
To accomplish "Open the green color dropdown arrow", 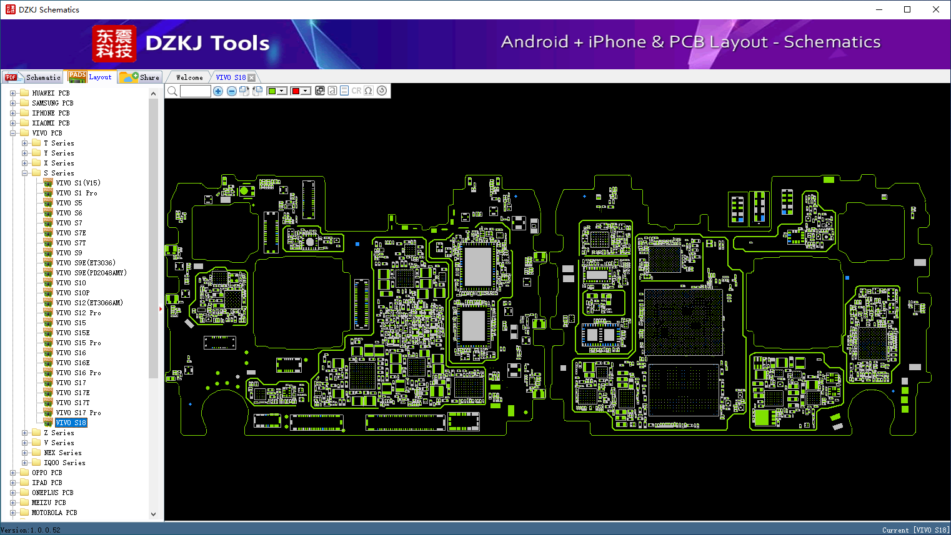I will click(x=282, y=91).
